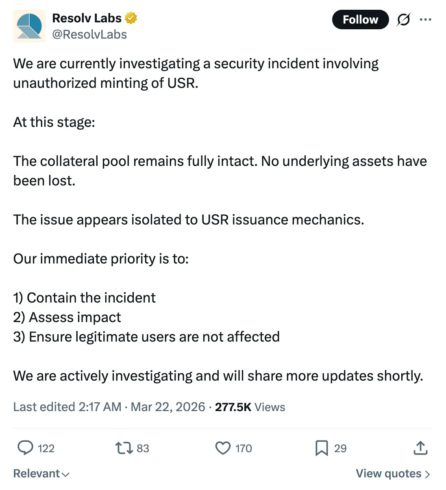Image resolution: width=446 pixels, height=490 pixels.
Task: Click the share upload arrow icon
Action: pos(420,448)
